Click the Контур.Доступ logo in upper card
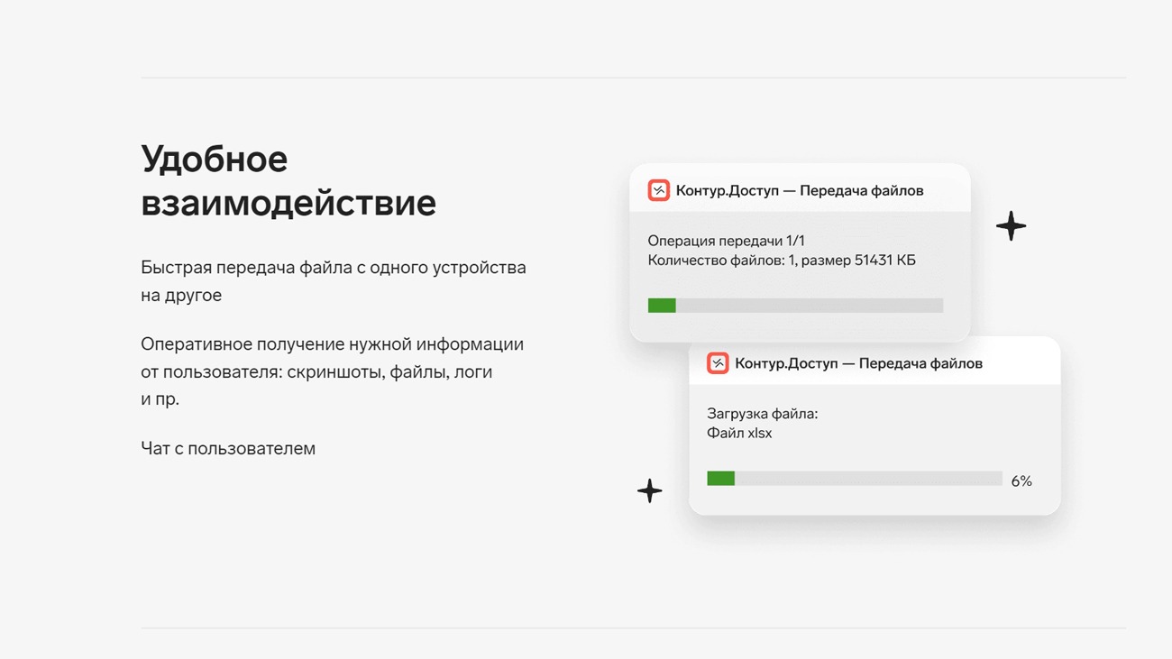 [x=658, y=190]
